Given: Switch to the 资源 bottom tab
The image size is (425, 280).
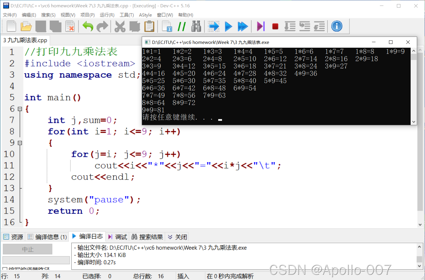Looking at the screenshot, I should click(x=13, y=237).
